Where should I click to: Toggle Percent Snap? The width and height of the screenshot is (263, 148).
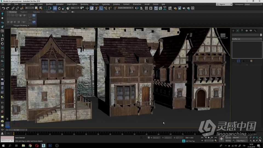click(105, 8)
